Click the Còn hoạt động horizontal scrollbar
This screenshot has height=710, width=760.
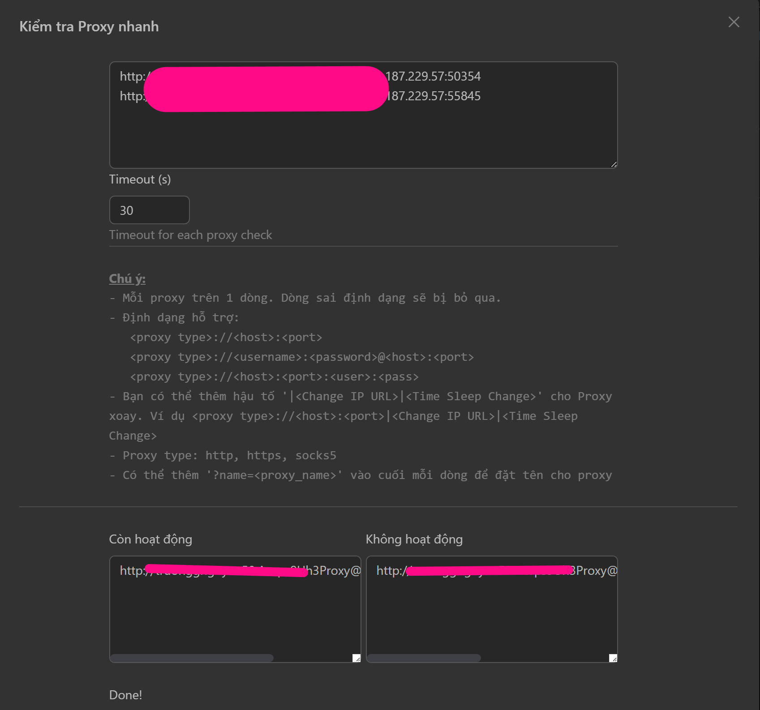(x=192, y=658)
